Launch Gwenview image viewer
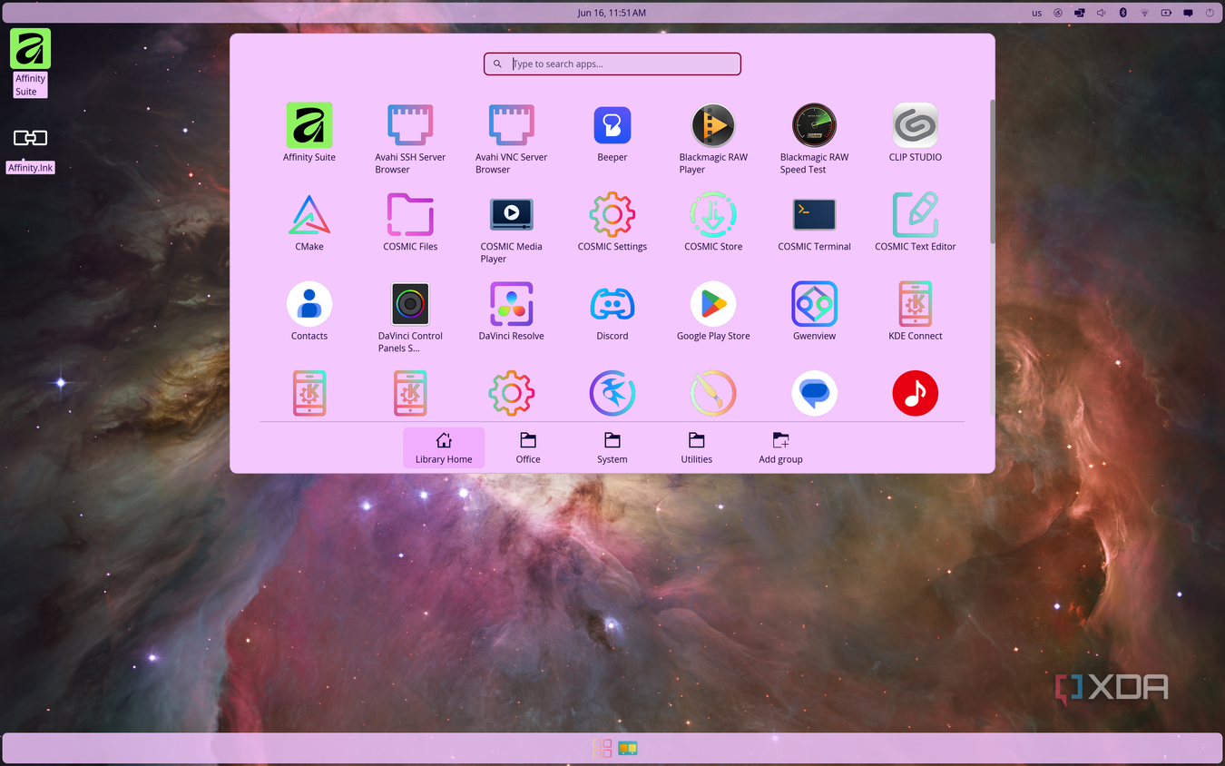Screen dimensions: 1225x766 814,311
